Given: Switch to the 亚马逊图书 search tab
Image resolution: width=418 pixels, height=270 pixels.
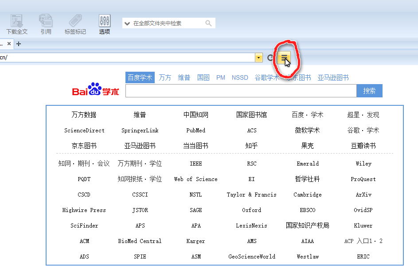Looking at the screenshot, I should click(333, 77).
